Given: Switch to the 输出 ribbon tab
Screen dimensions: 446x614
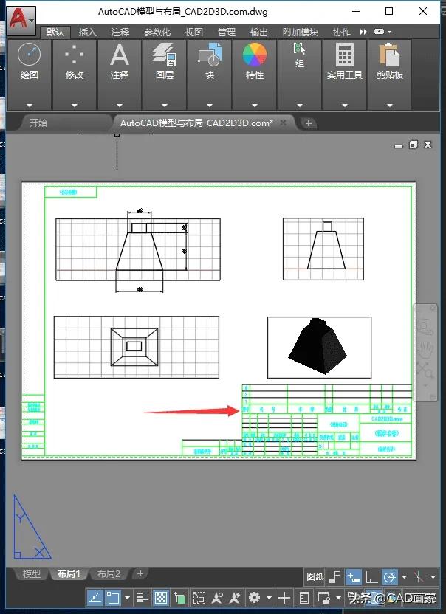Looking at the screenshot, I should pos(259,32).
